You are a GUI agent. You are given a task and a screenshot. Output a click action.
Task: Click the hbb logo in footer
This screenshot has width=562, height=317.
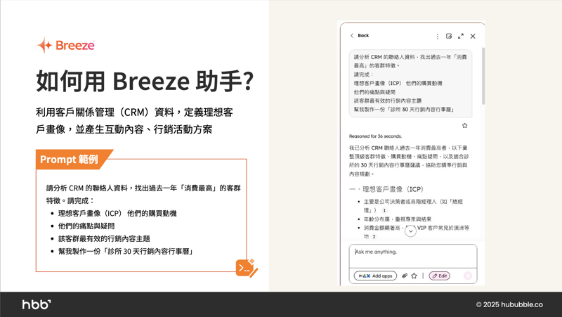click(x=37, y=304)
